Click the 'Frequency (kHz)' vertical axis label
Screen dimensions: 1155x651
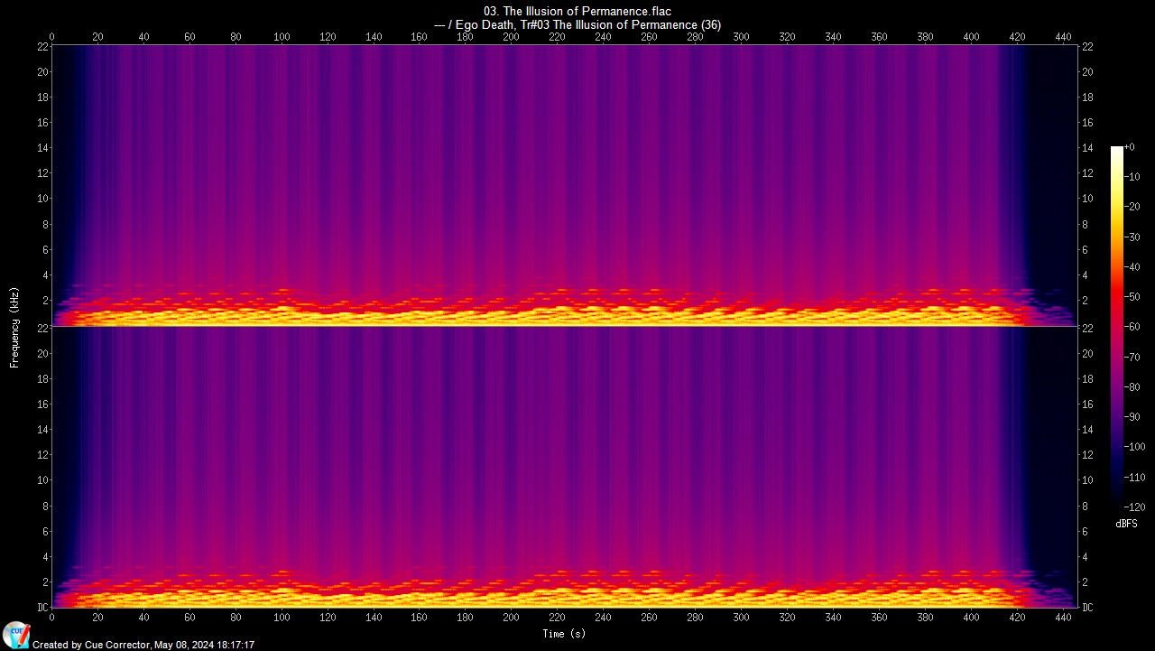[14, 327]
